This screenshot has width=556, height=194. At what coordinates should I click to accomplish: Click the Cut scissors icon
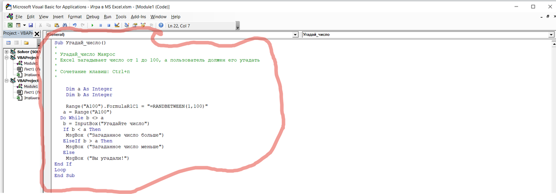(x=41, y=25)
